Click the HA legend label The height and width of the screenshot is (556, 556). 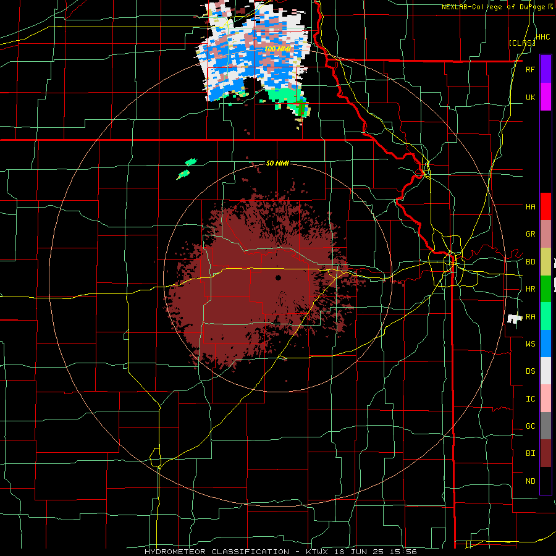tap(530, 206)
